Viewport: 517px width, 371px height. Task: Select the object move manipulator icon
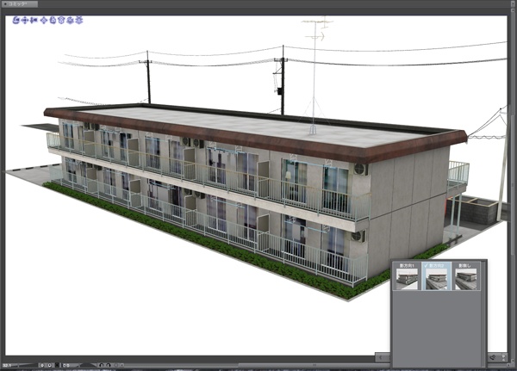[x=44, y=21]
